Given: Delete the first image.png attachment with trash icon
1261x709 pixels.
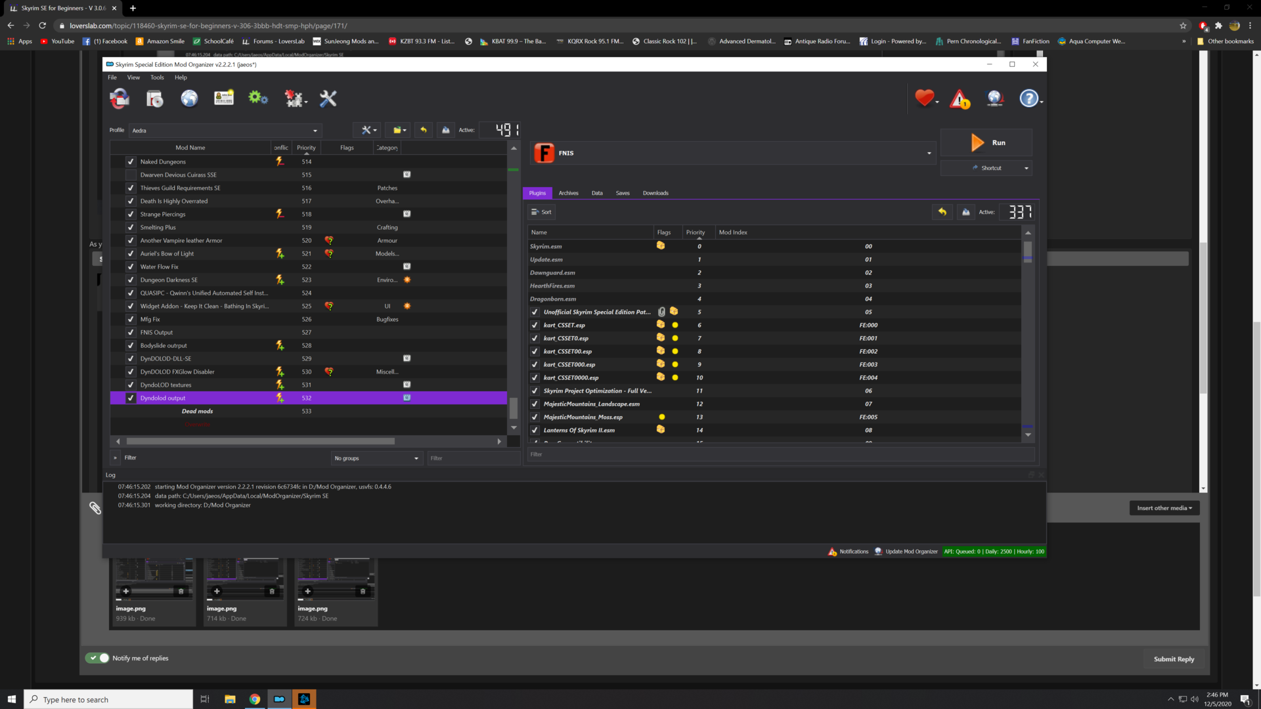Looking at the screenshot, I should click(181, 591).
